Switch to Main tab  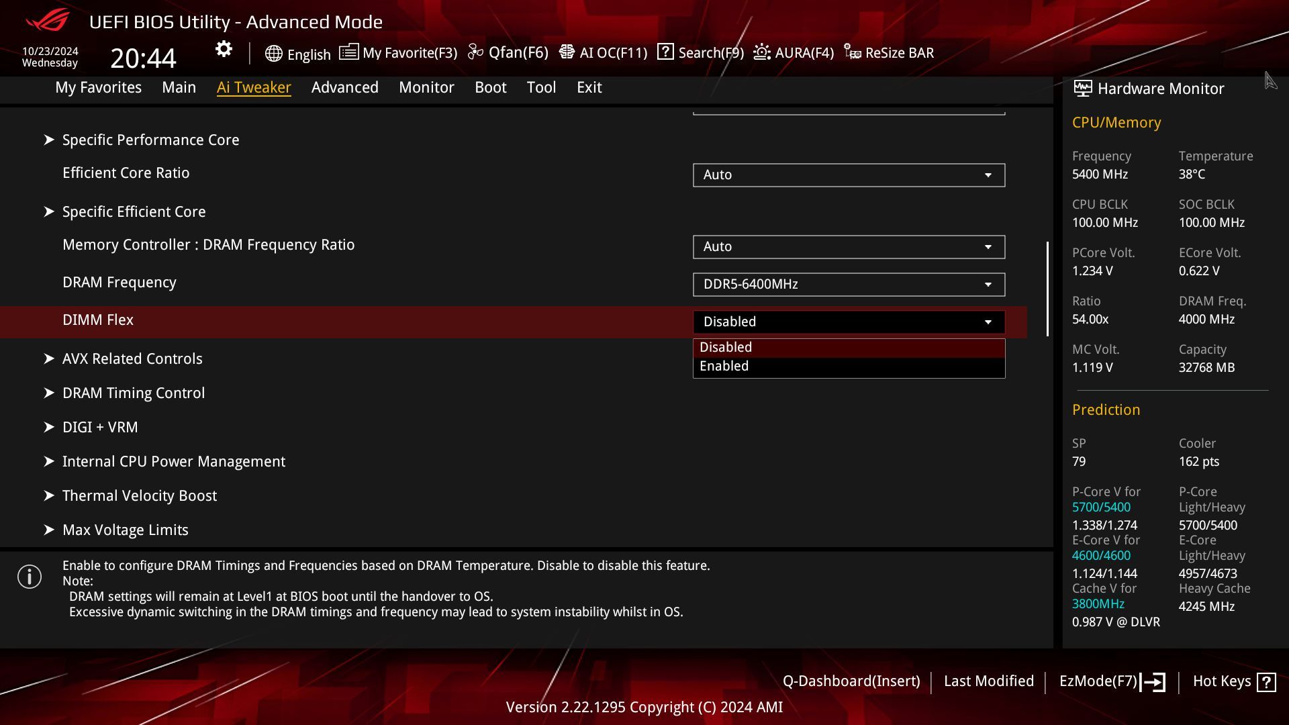[x=179, y=87]
